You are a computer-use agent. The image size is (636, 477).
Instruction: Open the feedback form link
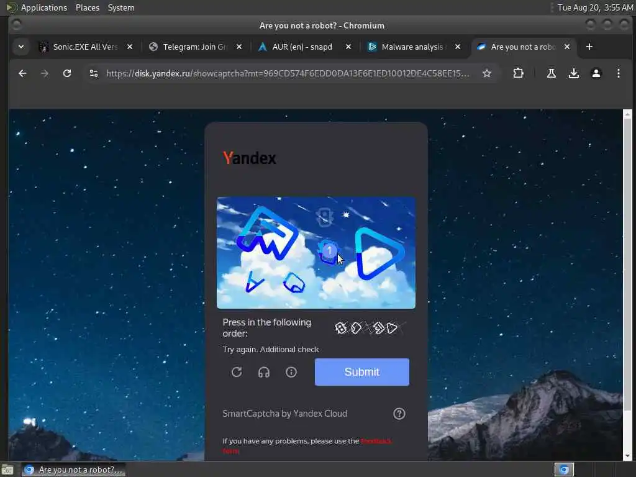(x=376, y=441)
